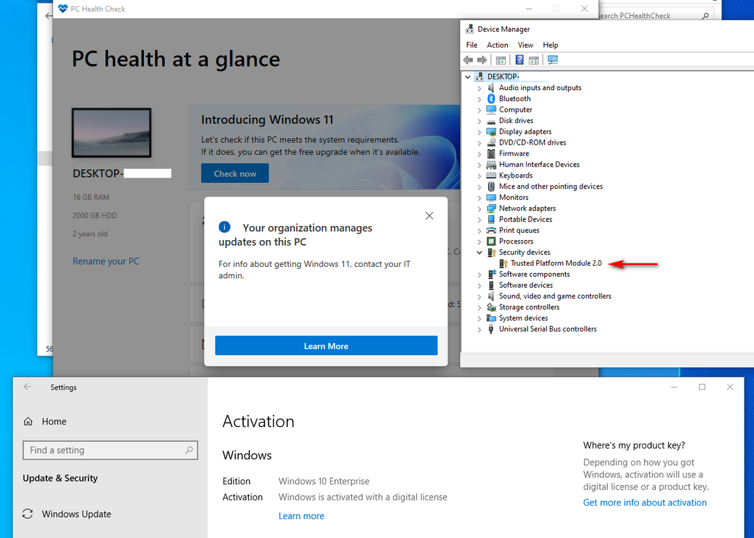The height and width of the screenshot is (538, 754).
Task: Click the Mice and other pointing devices icon
Action: (x=491, y=186)
